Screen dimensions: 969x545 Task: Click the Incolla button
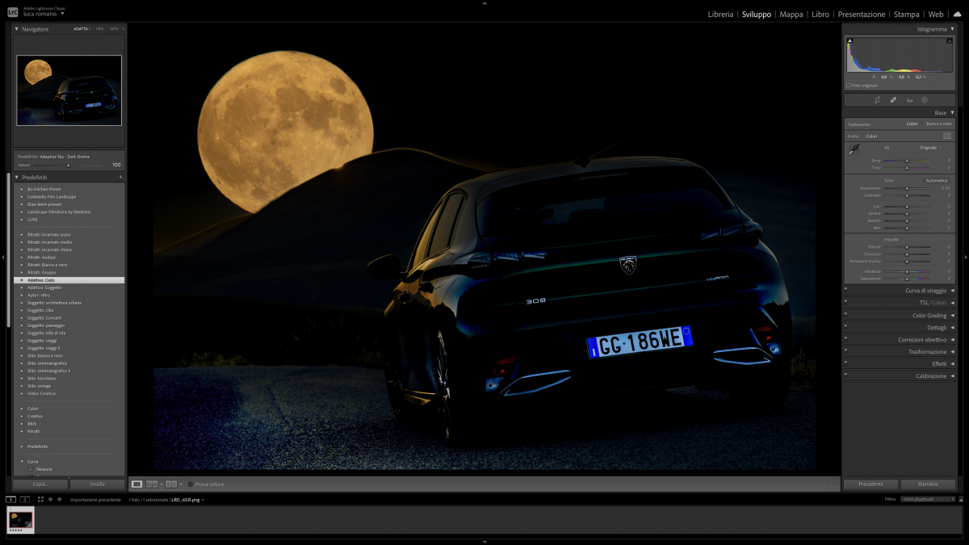tap(98, 484)
